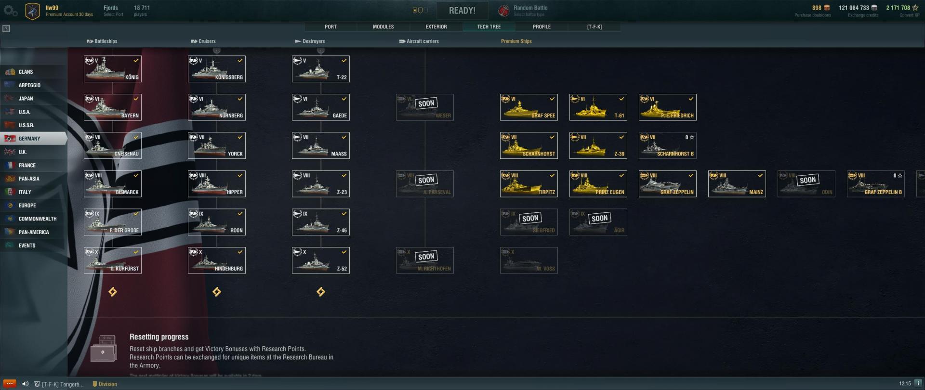This screenshot has width=925, height=390.
Task: Select Japan nation flag entry
Action: coord(34,98)
